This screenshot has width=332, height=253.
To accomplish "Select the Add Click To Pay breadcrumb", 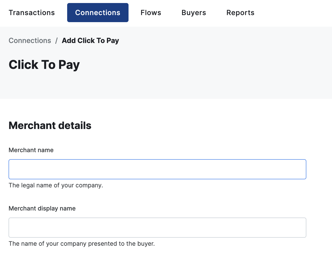I will [90, 40].
